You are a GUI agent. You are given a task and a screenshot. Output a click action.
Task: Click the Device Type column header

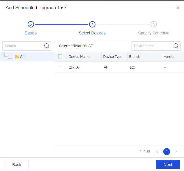coord(113,57)
